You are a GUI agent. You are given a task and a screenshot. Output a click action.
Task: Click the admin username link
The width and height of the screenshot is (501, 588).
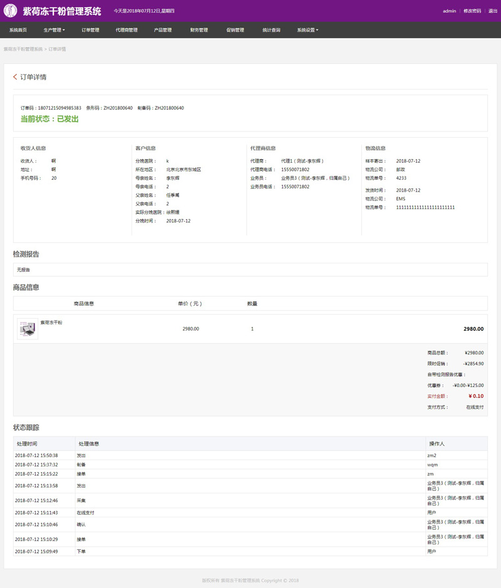coord(449,11)
